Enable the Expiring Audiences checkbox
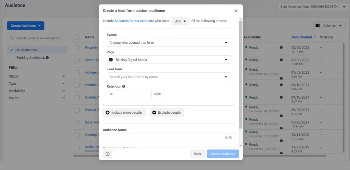This screenshot has height=170, width=350. coord(12,58)
